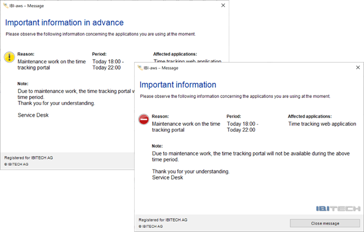Click the IBI-aws title icon of the back window

tap(6, 5)
